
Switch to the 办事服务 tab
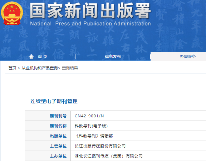[x=188, y=57]
